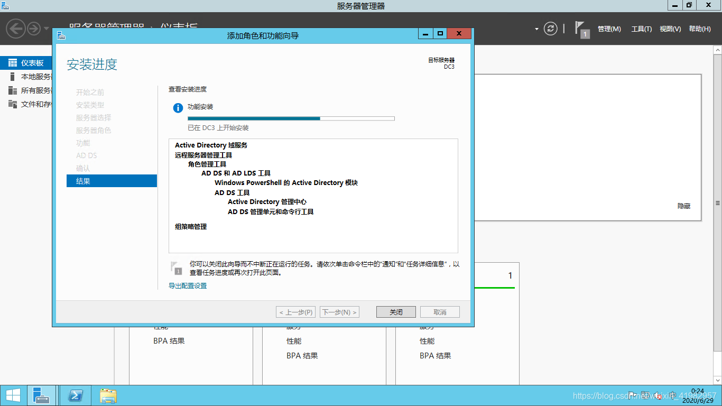This screenshot has width=722, height=406.
Task: Select the 结果 step in wizard
Action: coord(112,181)
